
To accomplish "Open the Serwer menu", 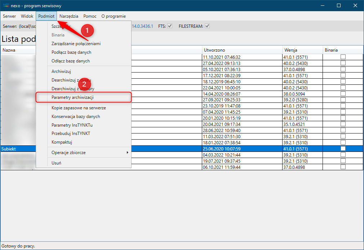I will 9,16.
